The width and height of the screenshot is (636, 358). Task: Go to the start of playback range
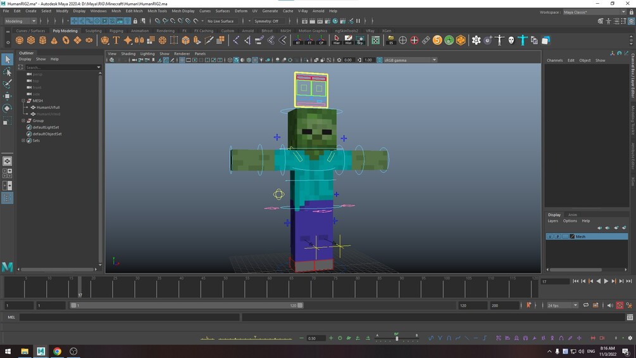(x=575, y=281)
